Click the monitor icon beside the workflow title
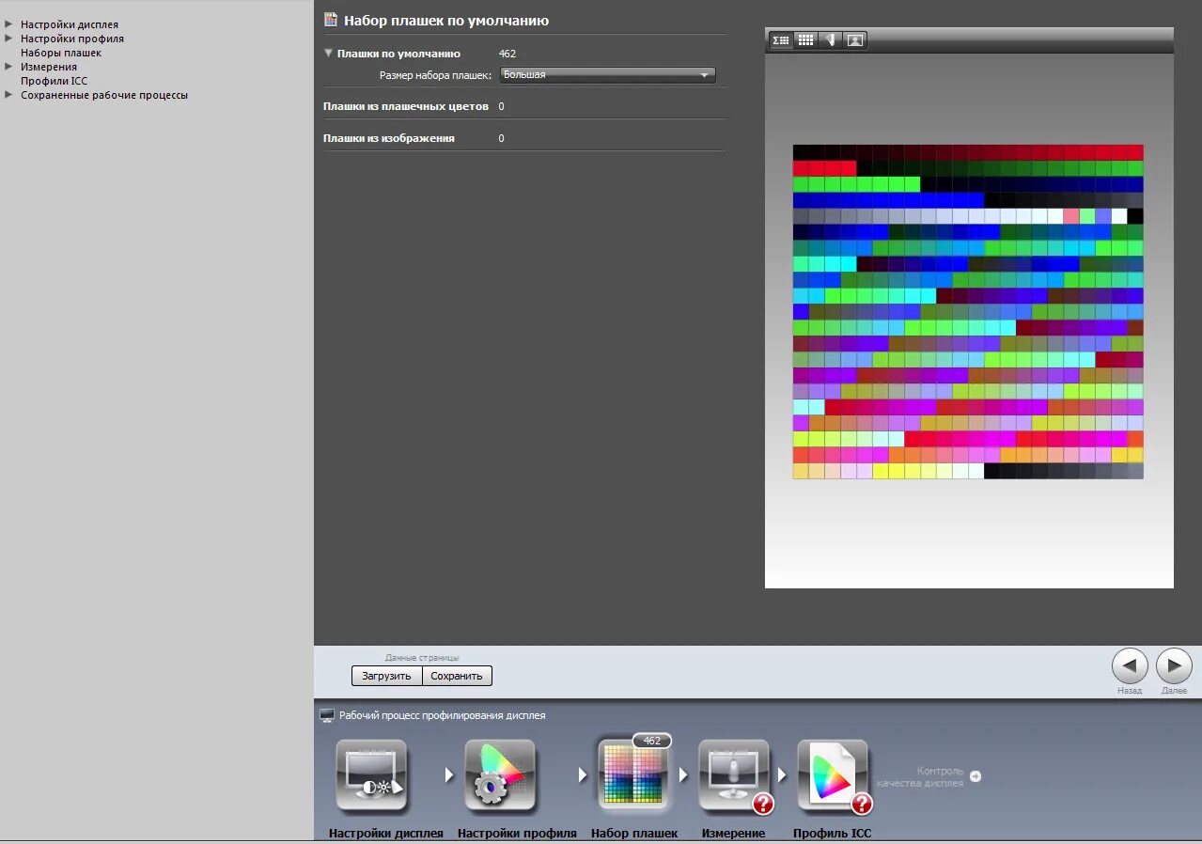This screenshot has width=1202, height=844. point(327,715)
